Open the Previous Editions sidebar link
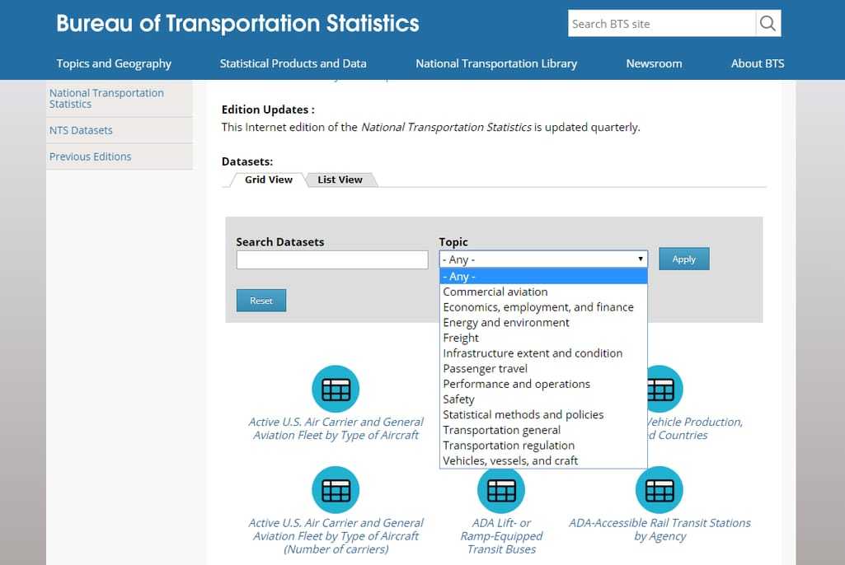 [x=91, y=156]
